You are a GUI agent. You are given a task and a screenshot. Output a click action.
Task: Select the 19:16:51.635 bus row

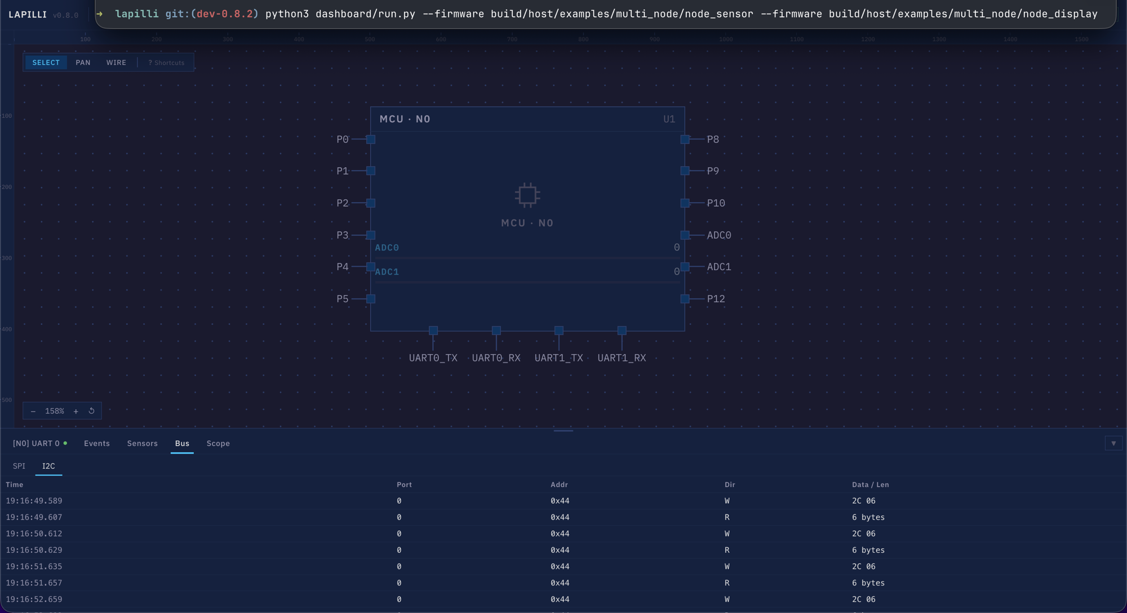coord(563,566)
